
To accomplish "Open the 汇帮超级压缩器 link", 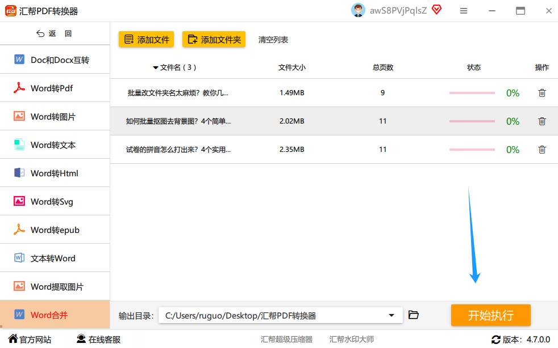I will (x=286, y=339).
